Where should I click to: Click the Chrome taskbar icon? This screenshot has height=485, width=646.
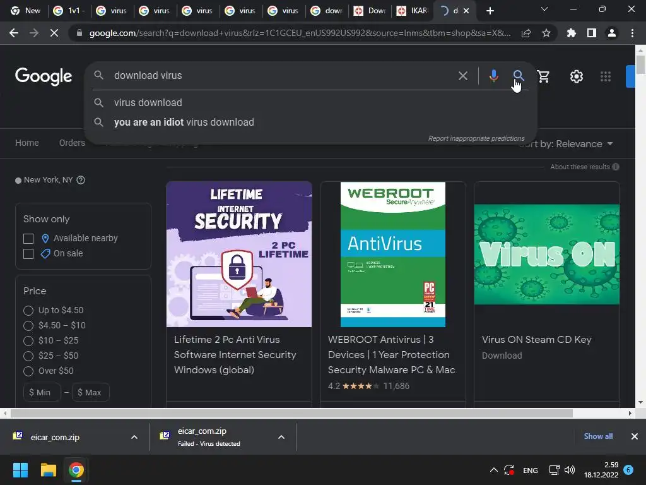pyautogui.click(x=76, y=470)
